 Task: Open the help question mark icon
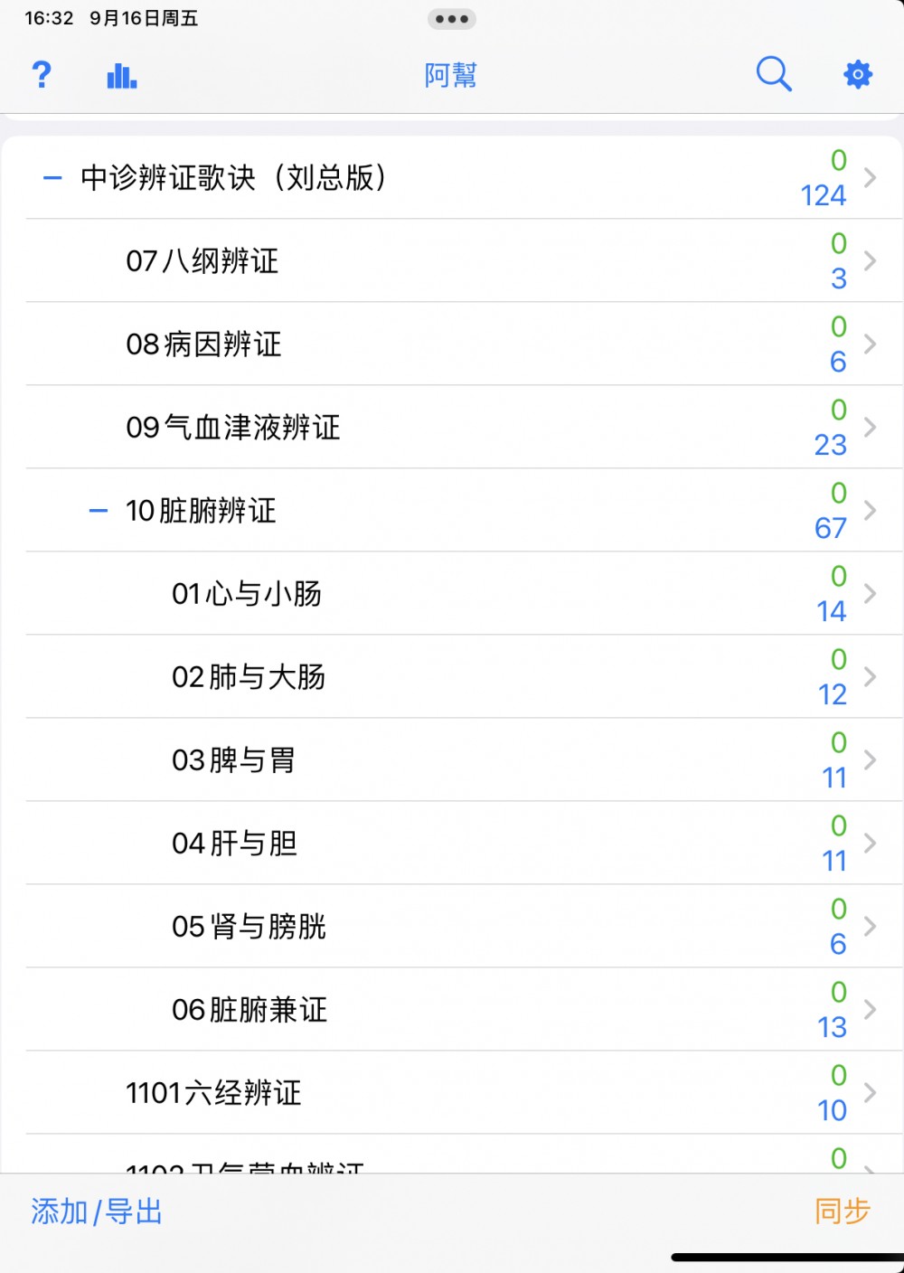(x=42, y=74)
